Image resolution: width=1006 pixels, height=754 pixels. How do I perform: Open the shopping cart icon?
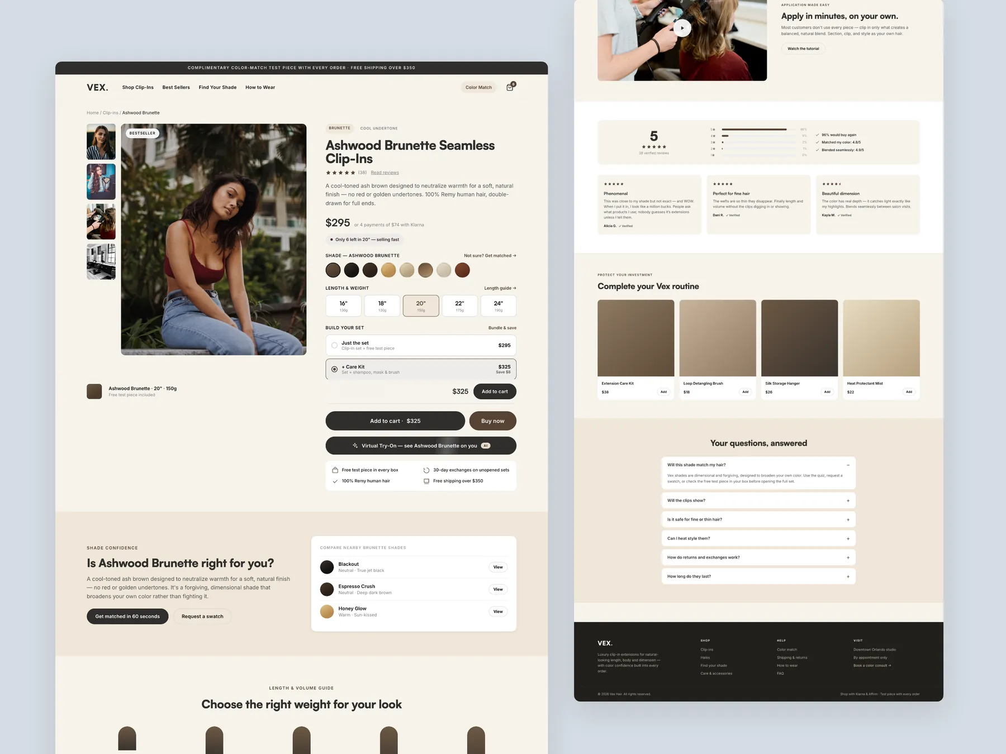pos(510,87)
